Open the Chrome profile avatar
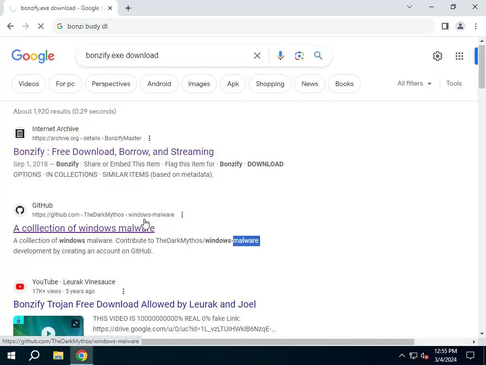The image size is (486, 365). [460, 27]
